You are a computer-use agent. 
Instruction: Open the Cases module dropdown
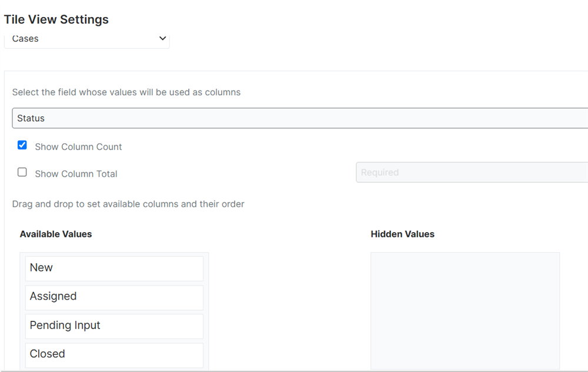(x=86, y=39)
